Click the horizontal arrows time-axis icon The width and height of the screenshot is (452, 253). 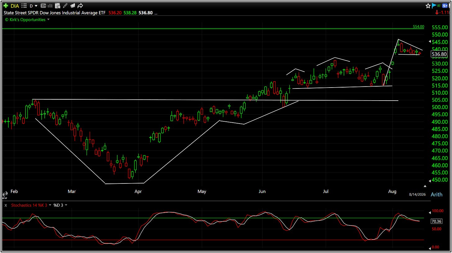[5, 194]
